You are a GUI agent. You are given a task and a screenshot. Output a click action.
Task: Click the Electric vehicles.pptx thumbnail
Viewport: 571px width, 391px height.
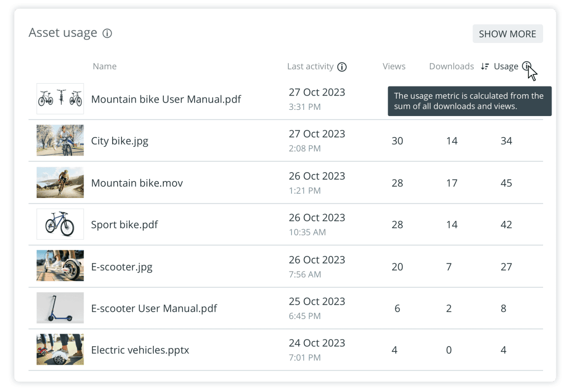[x=60, y=350]
